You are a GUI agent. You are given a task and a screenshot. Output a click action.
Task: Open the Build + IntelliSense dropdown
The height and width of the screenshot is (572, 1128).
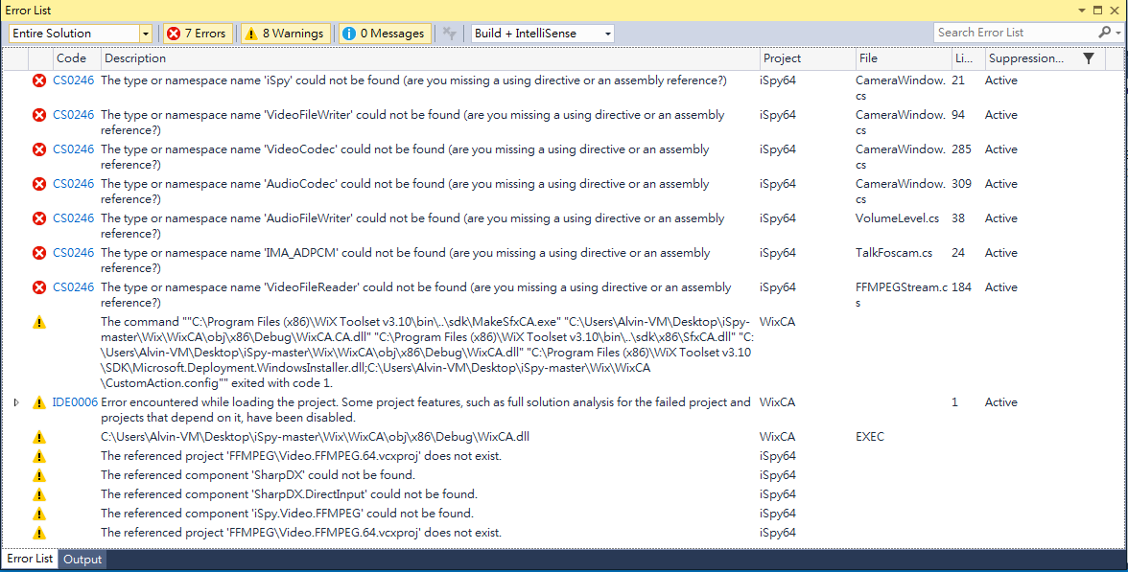(543, 33)
